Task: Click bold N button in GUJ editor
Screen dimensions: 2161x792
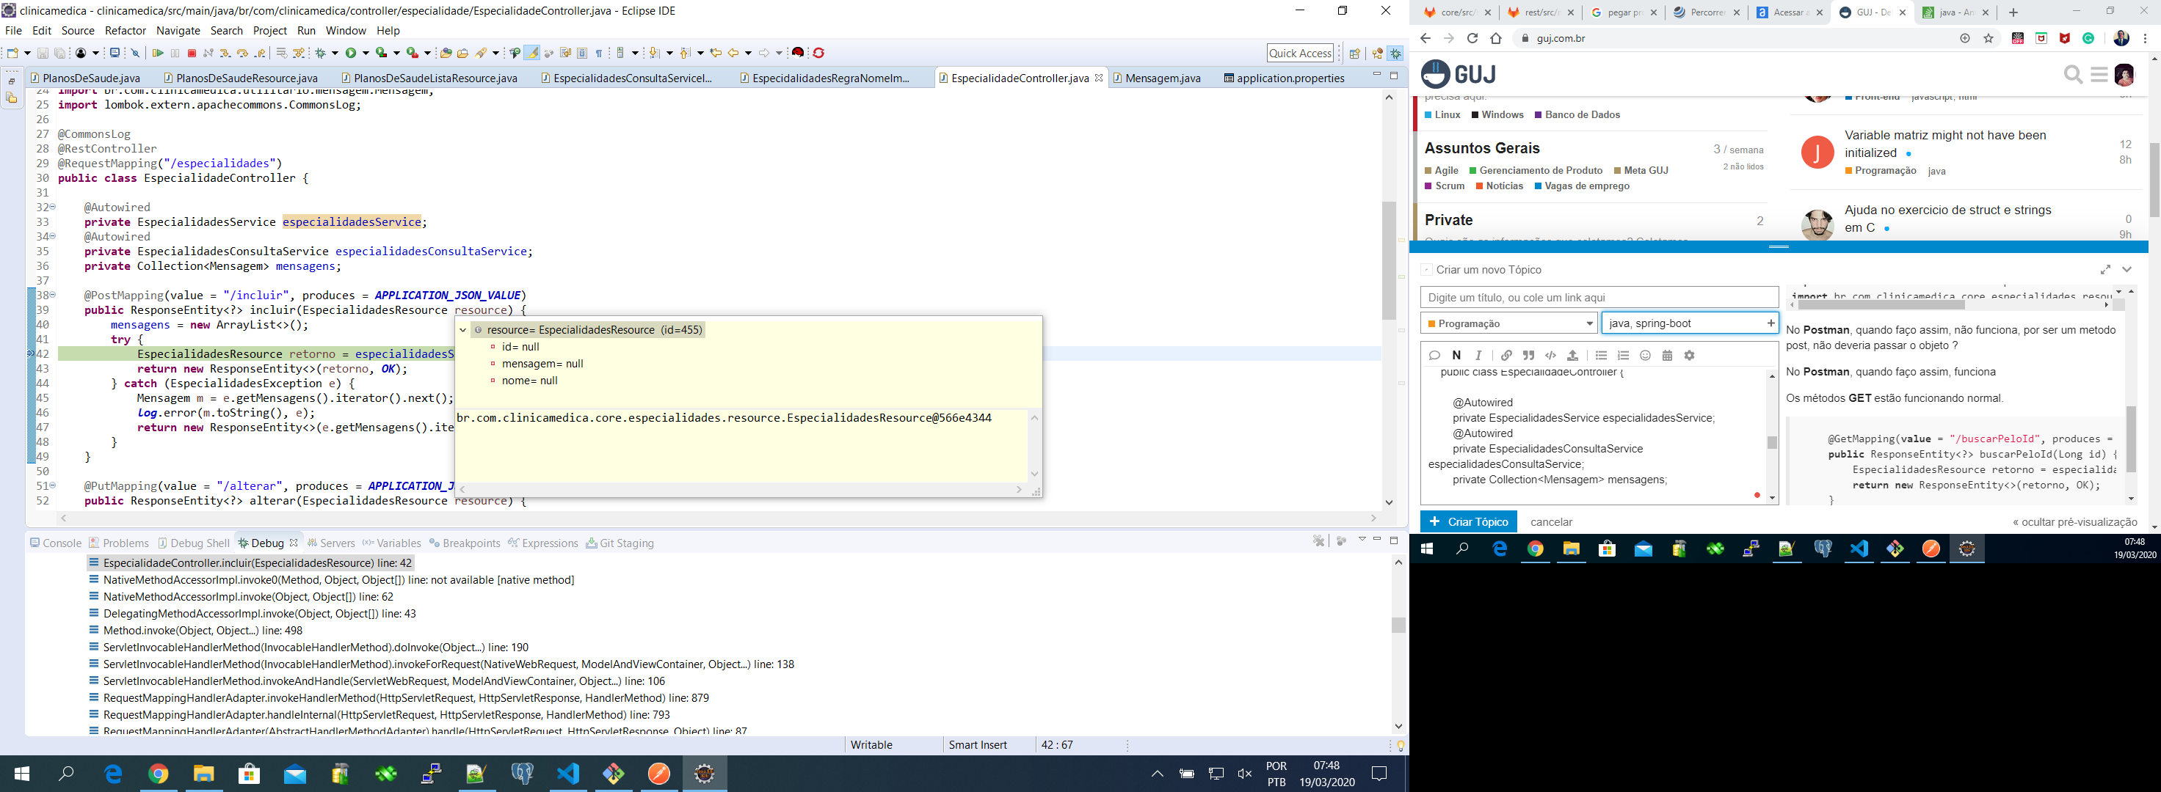Action: pyautogui.click(x=1456, y=356)
